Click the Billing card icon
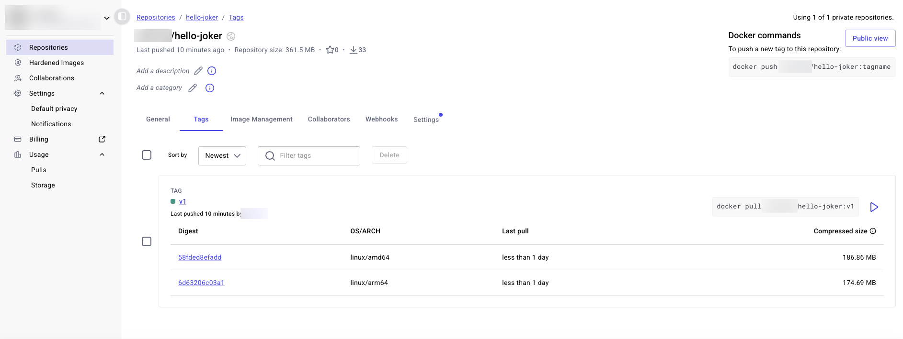Screen dimensions: 903x339 (x=18, y=139)
